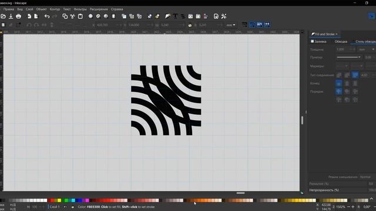
Task: Cut the selection using the scissors icon
Action: (x=72, y=16)
